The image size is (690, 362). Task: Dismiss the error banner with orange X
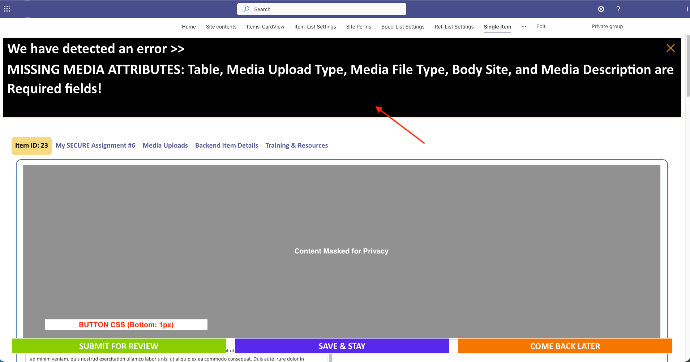[x=670, y=48]
